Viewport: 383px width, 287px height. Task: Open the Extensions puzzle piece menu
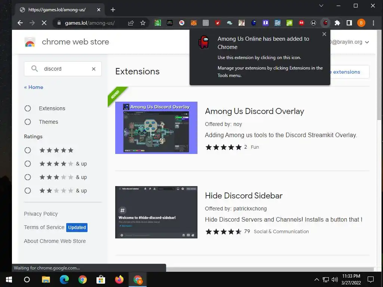[x=337, y=23]
